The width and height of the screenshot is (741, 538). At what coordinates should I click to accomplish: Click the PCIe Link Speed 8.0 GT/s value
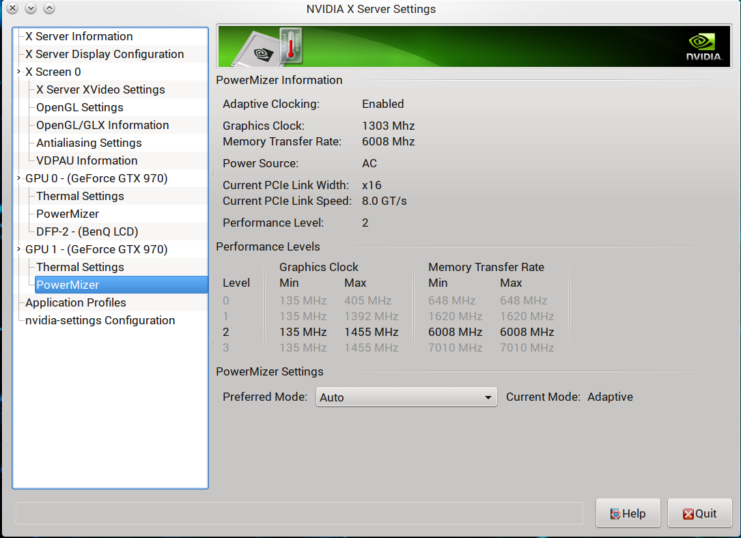pyautogui.click(x=385, y=201)
